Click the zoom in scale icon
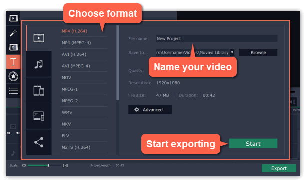The image size is (305, 180). click(x=65, y=165)
